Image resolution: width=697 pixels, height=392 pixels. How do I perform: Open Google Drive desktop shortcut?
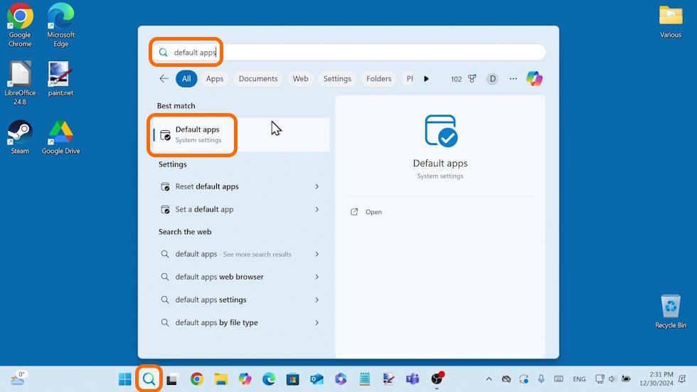tap(61, 137)
